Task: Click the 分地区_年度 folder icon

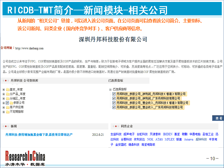Action: point(8,99)
